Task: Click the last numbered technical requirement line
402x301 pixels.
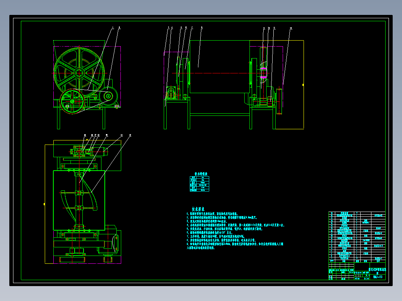Action: pos(235,246)
